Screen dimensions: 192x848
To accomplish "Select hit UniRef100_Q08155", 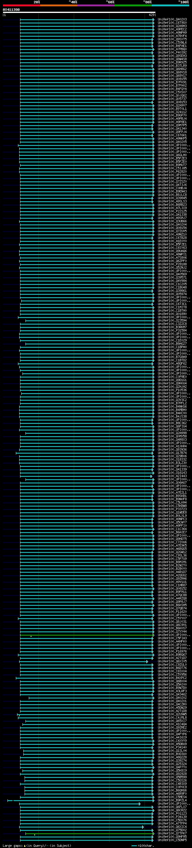I will (x=172, y=79).
